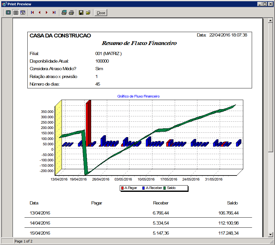Viewport: 275px width, 245px height.
Task: Load a saved report file
Action: click(88, 13)
